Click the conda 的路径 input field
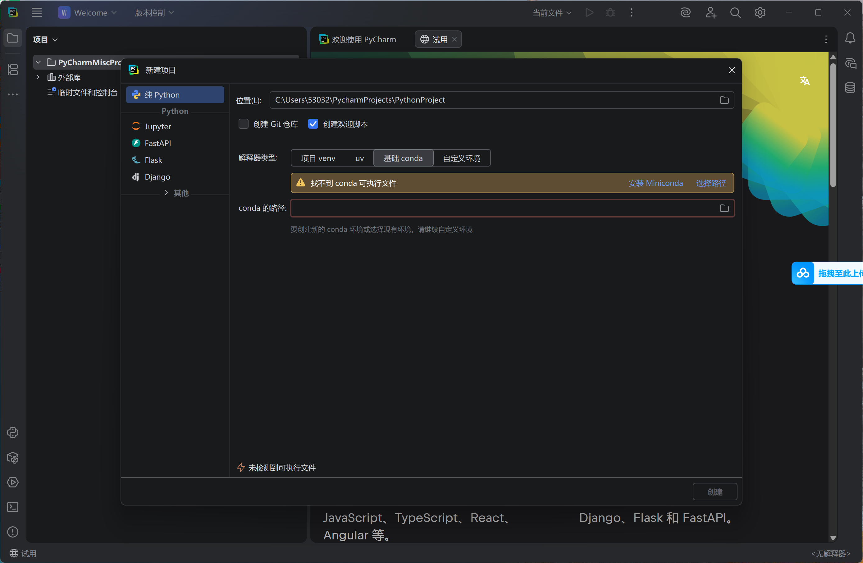The width and height of the screenshot is (863, 563). [x=500, y=208]
